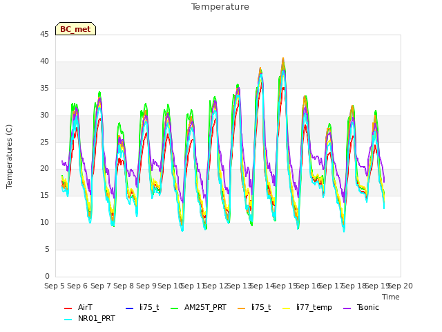Click the yellow li77_temp legend swatch
This screenshot has width=442, height=332.
coord(287,308)
